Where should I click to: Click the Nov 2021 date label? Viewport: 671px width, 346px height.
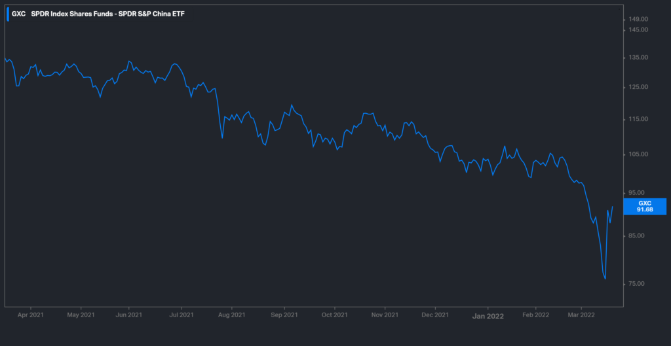pyautogui.click(x=385, y=315)
